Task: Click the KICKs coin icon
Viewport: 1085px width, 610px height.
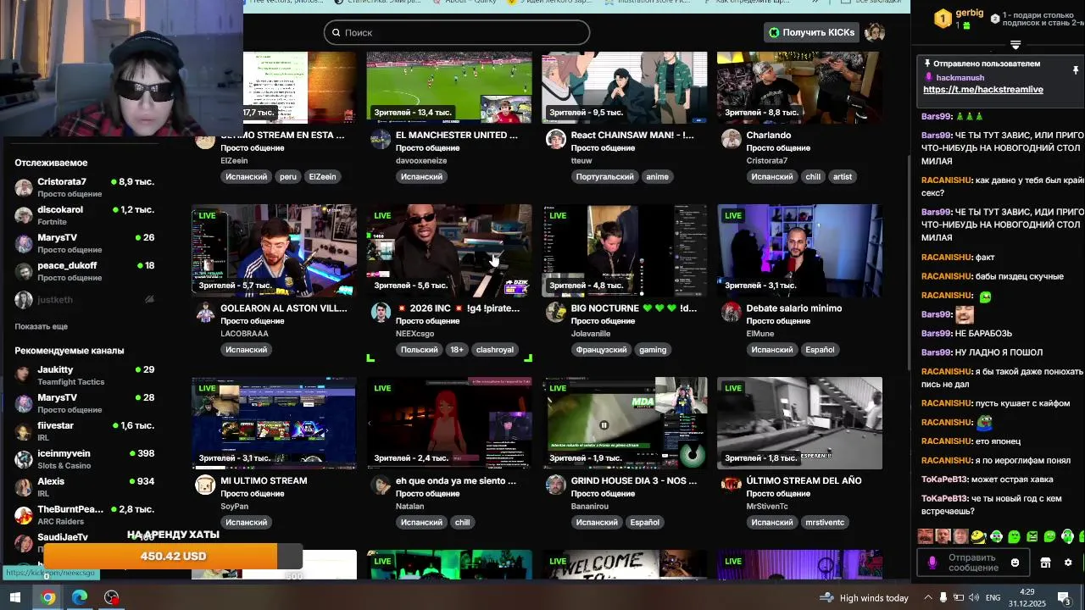Action: coord(774,32)
